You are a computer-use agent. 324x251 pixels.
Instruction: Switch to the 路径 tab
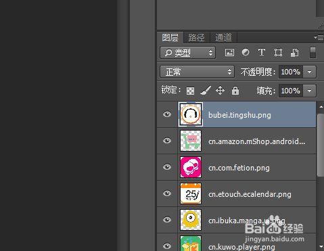(197, 37)
